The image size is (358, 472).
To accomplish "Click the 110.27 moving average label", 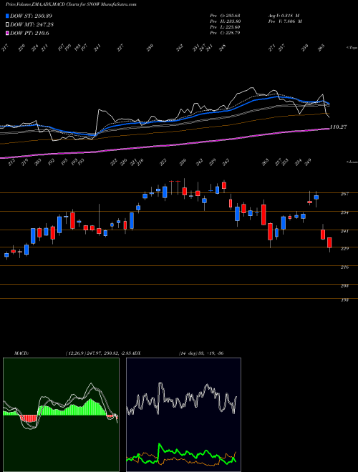I will 338,127.
